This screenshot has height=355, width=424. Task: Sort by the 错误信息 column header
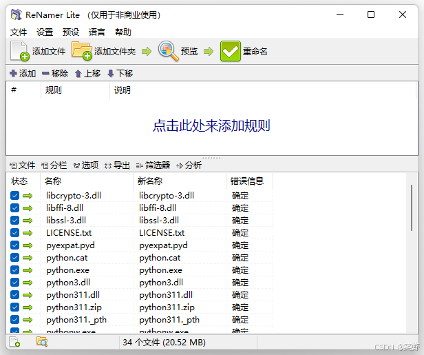pyautogui.click(x=250, y=181)
